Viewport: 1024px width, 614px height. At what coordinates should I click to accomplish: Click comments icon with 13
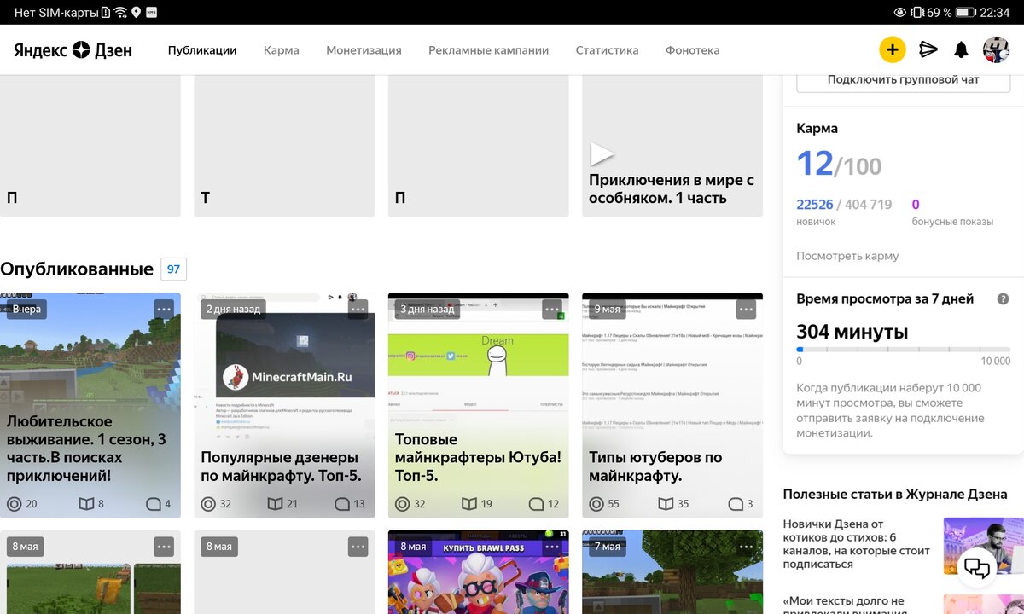(341, 504)
